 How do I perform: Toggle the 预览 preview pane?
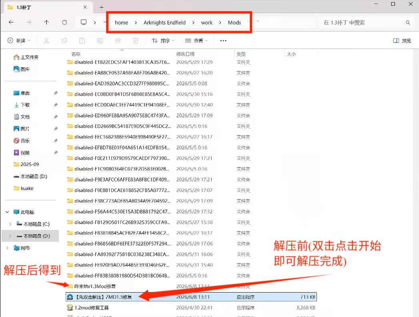tap(402, 41)
